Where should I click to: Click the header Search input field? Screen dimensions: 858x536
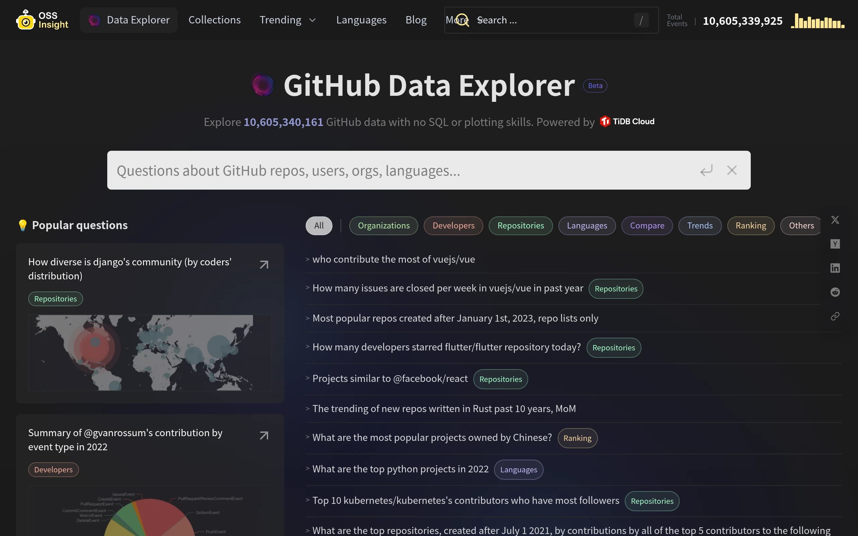[x=551, y=20]
